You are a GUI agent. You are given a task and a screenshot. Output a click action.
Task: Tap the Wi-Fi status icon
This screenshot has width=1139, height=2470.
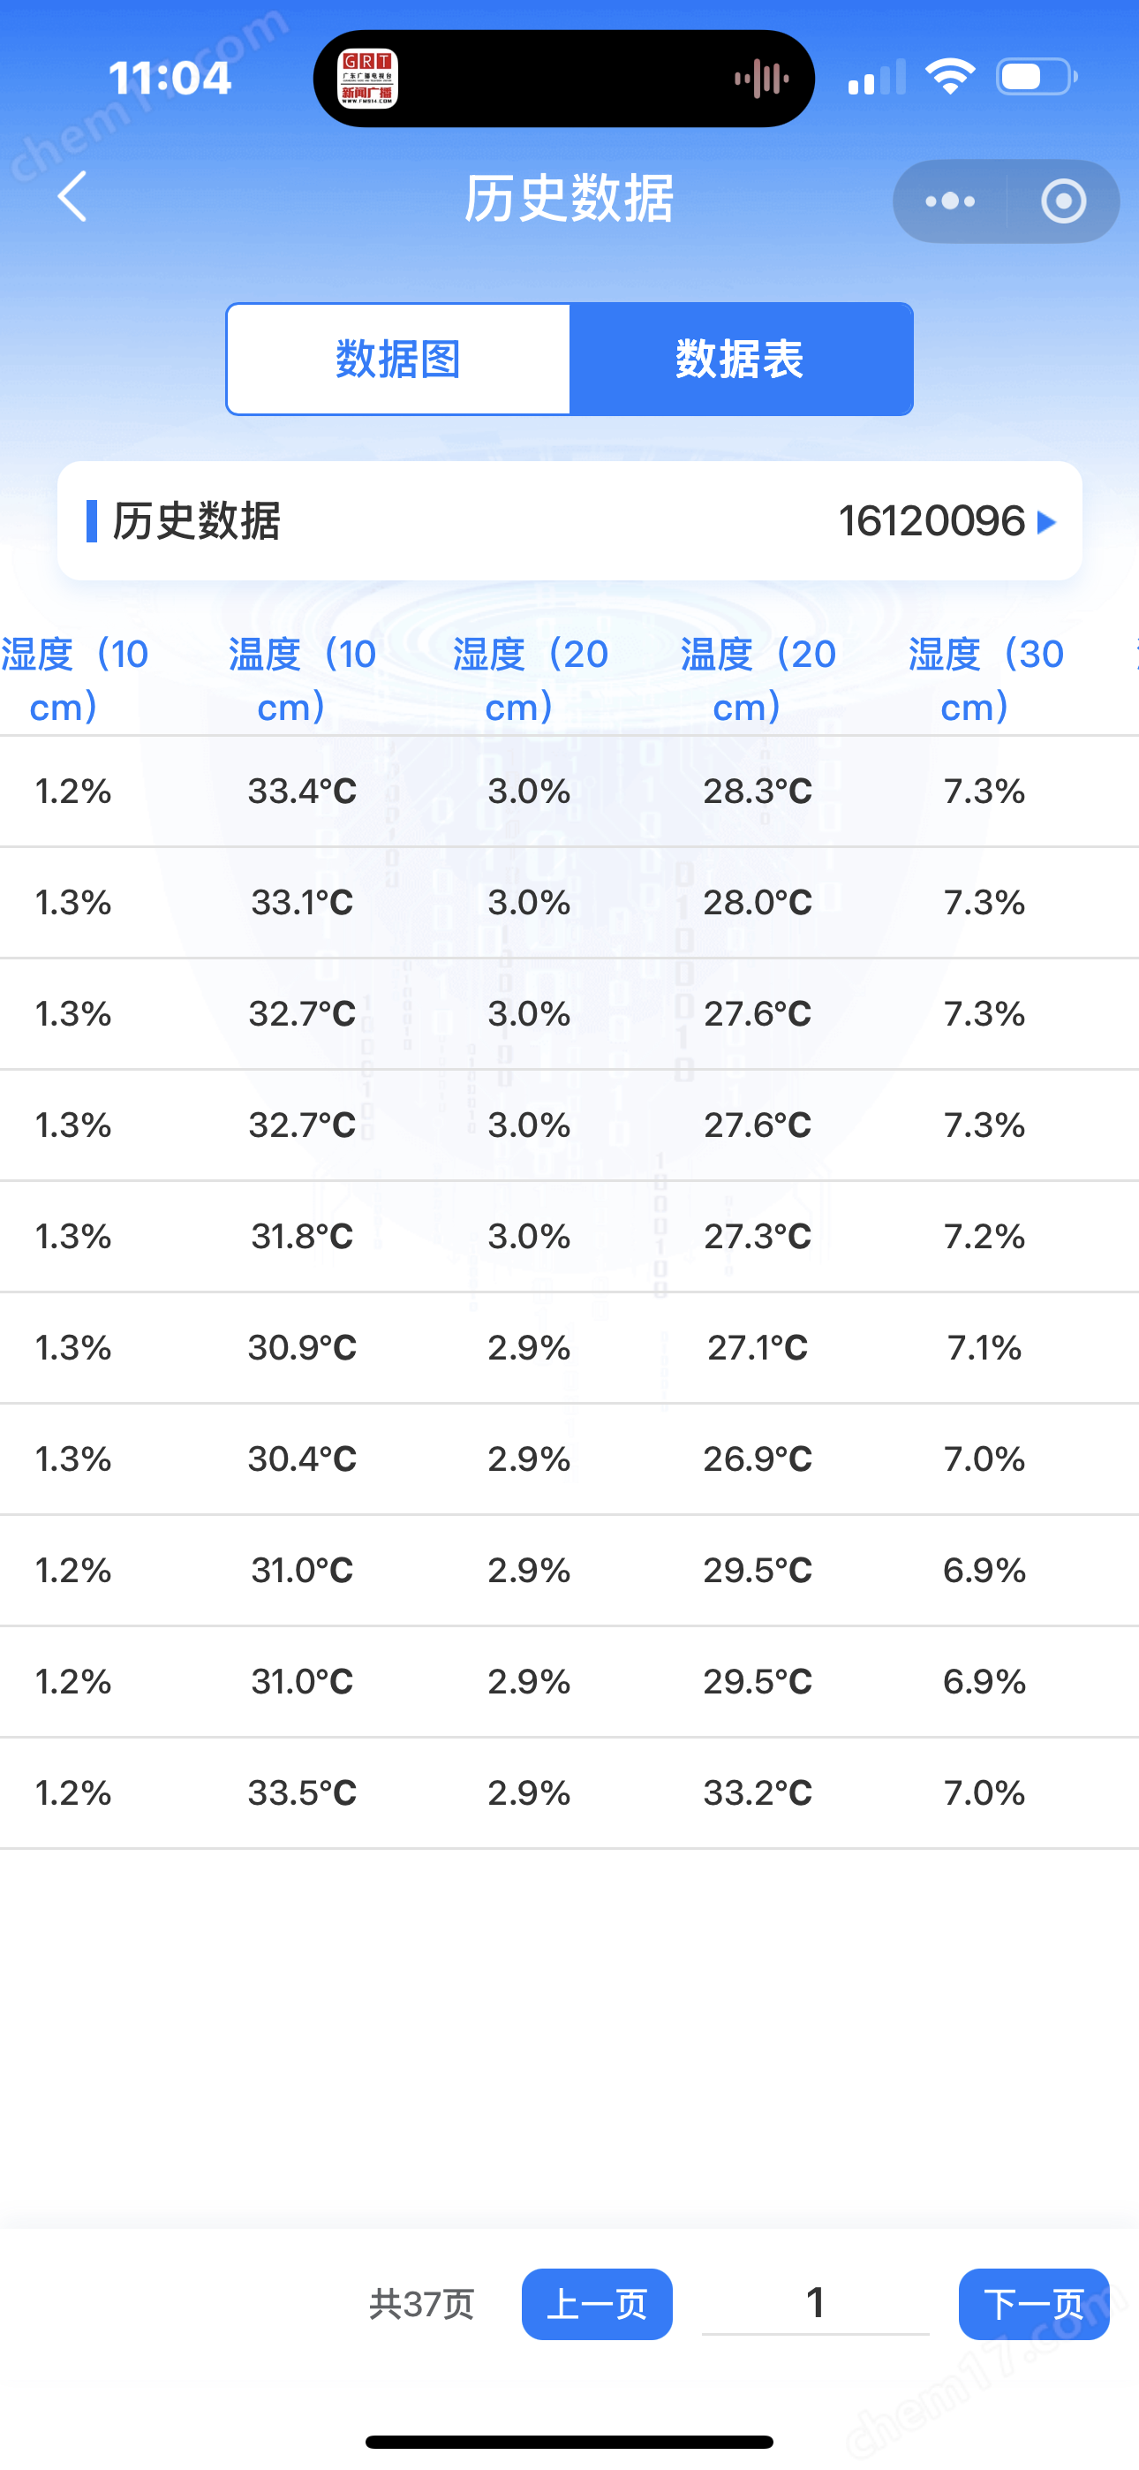coord(949,77)
